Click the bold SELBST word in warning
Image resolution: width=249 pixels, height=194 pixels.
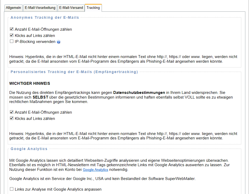[x=39, y=97]
